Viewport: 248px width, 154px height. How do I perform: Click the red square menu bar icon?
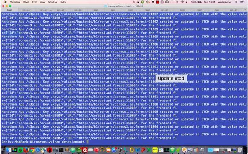click(x=158, y=2)
